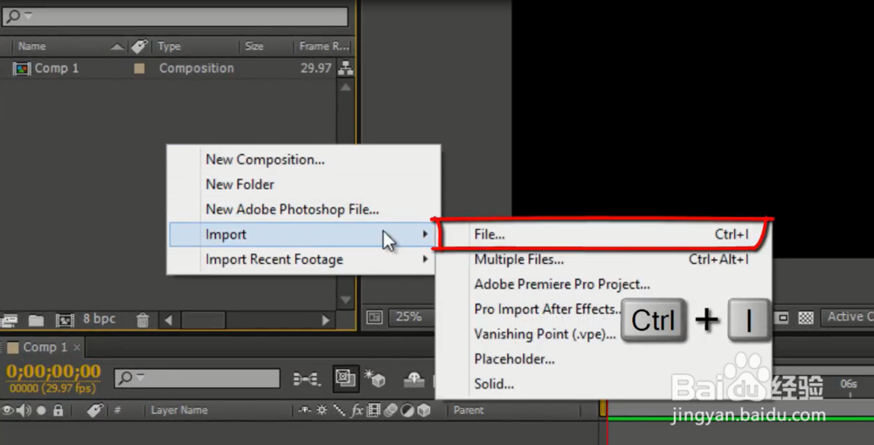Click the Layer Name column header
874x445 pixels.
pos(179,410)
